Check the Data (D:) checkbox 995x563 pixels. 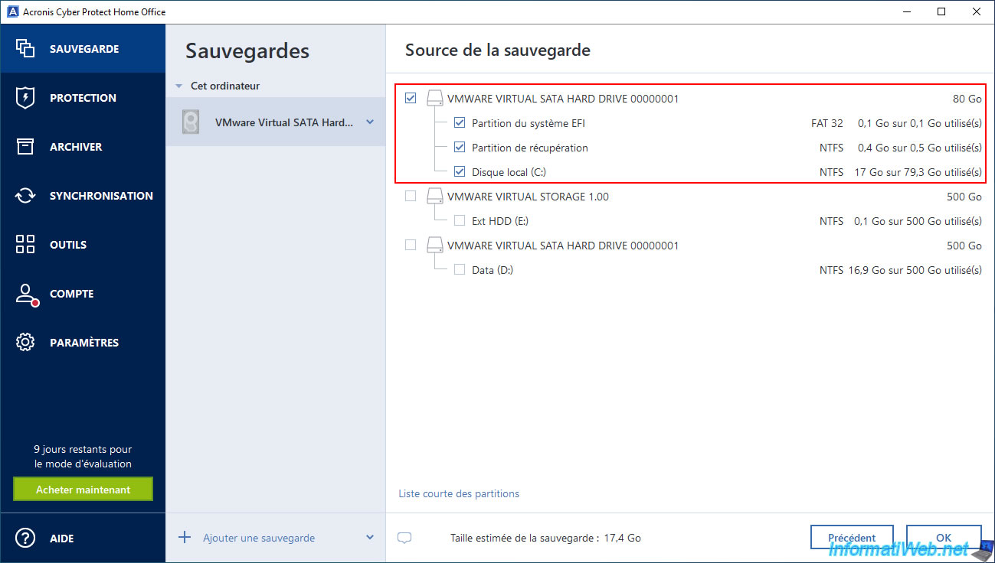460,269
